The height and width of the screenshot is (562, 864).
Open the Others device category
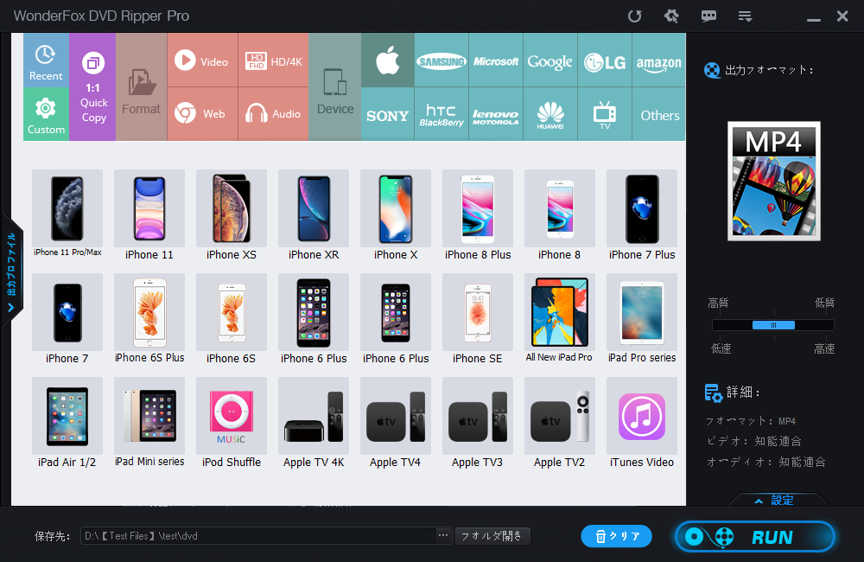tap(659, 114)
